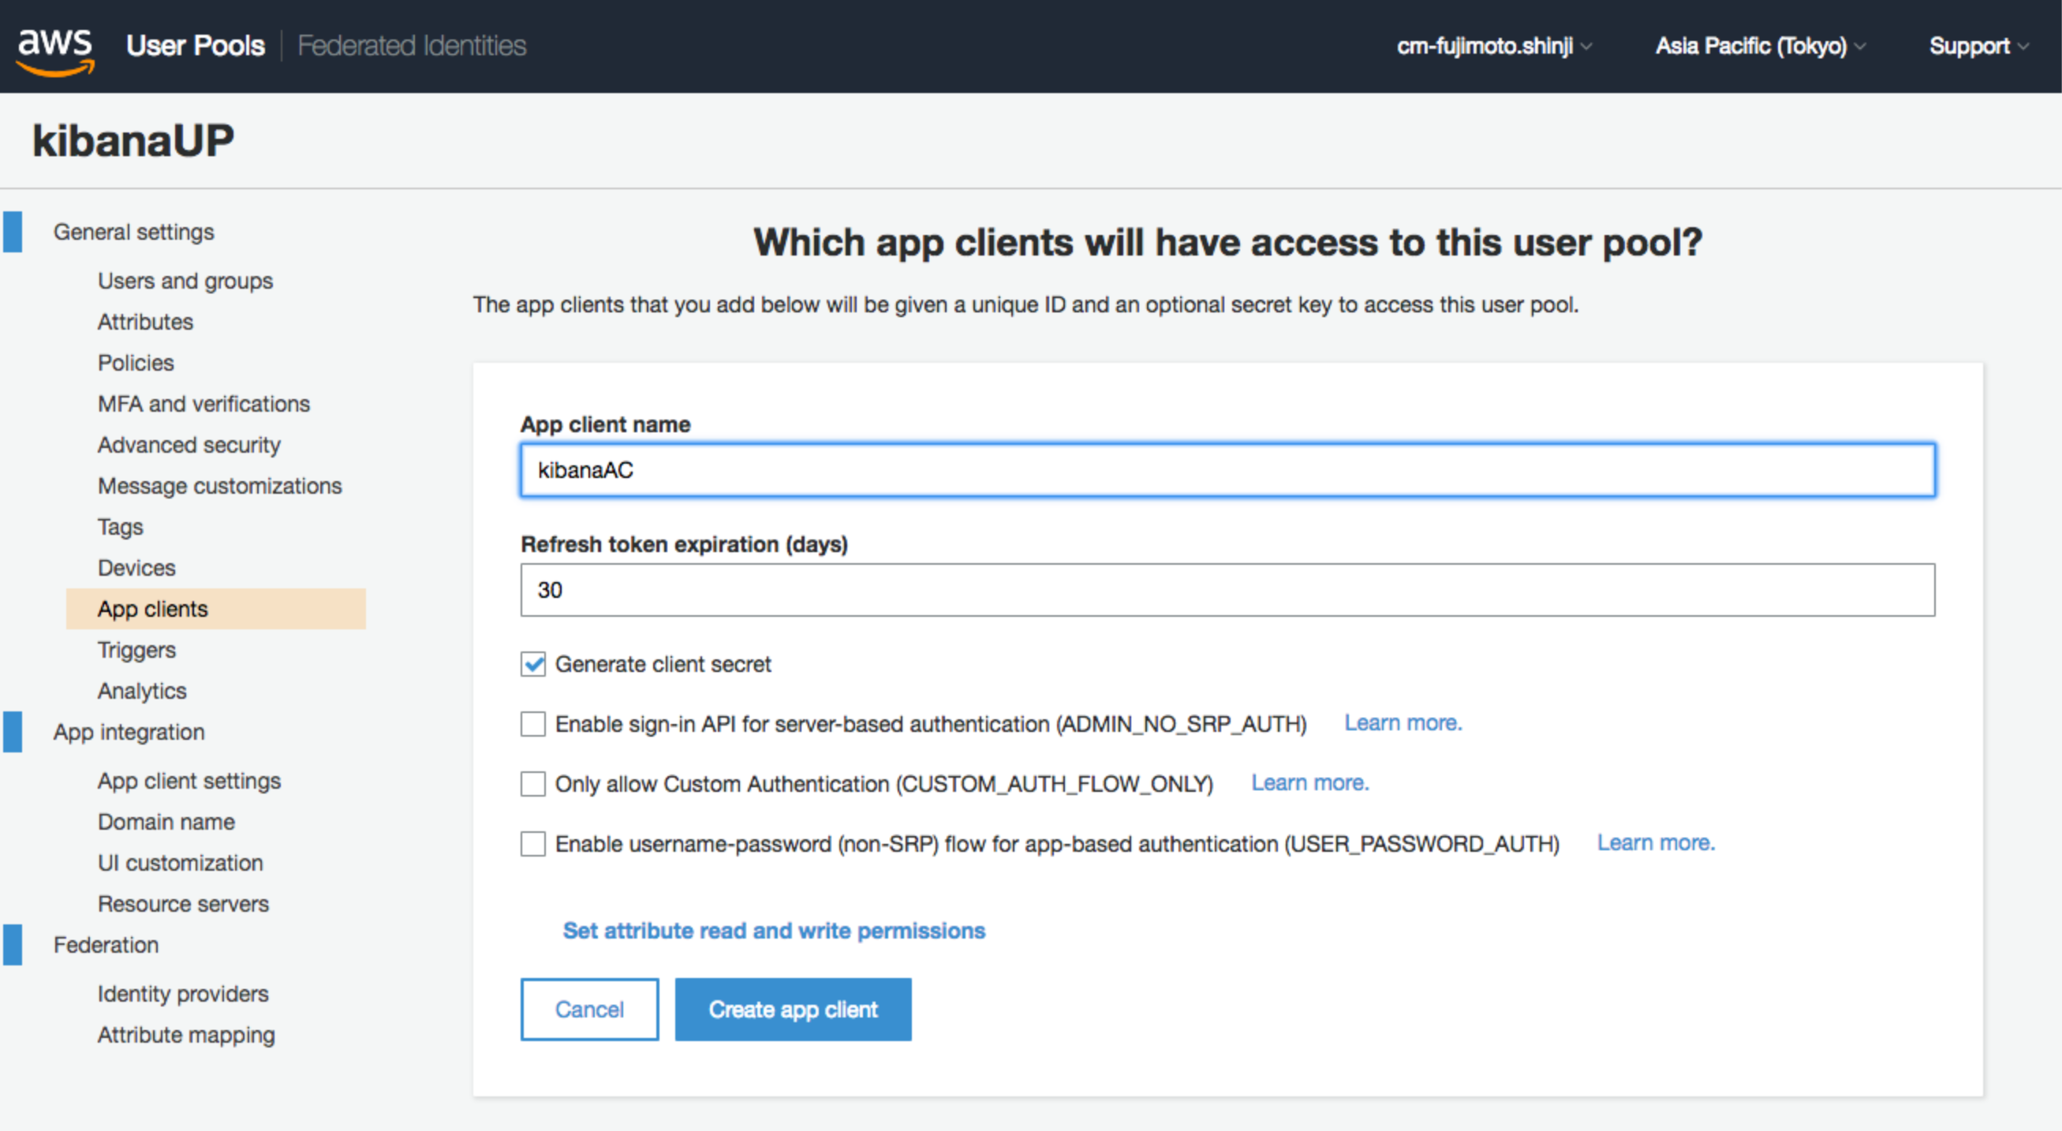Click the Cancel button

pyautogui.click(x=589, y=1010)
